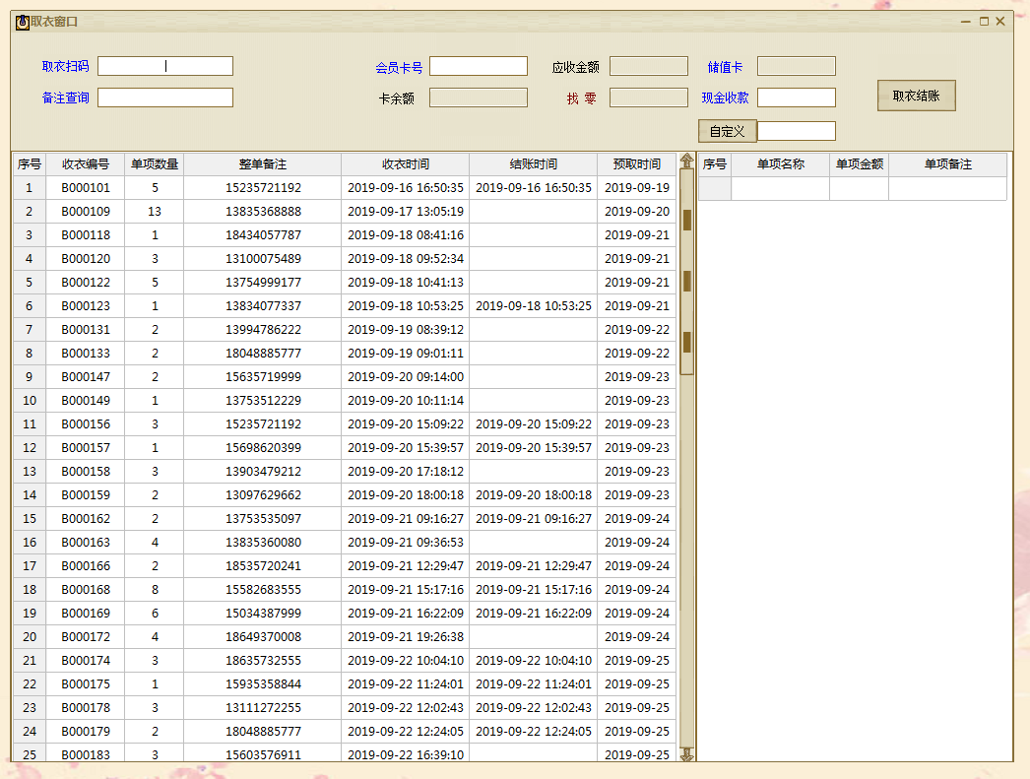
Task: Click remark 15635719999 in the list
Action: (x=263, y=377)
